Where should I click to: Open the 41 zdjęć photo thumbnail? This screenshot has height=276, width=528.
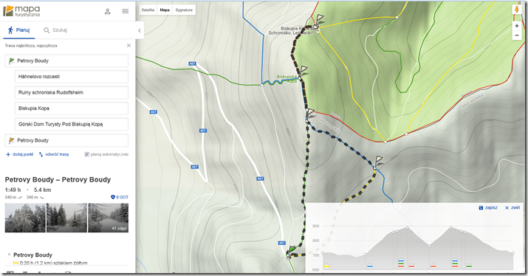pyautogui.click(x=108, y=218)
